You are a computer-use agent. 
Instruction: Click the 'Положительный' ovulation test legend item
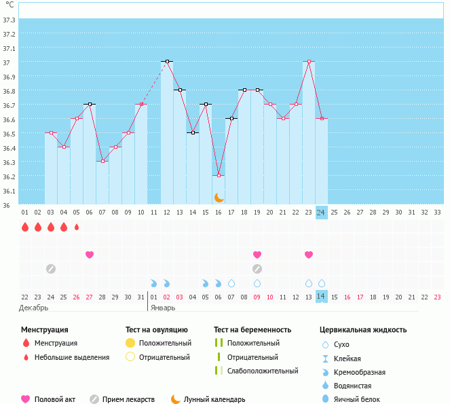[x=165, y=343]
